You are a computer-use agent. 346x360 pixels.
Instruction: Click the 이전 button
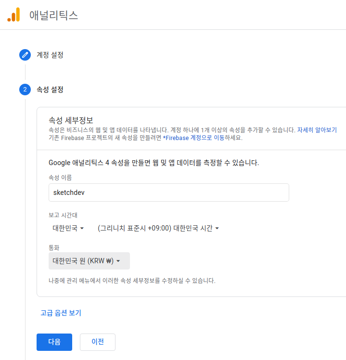tap(98, 342)
